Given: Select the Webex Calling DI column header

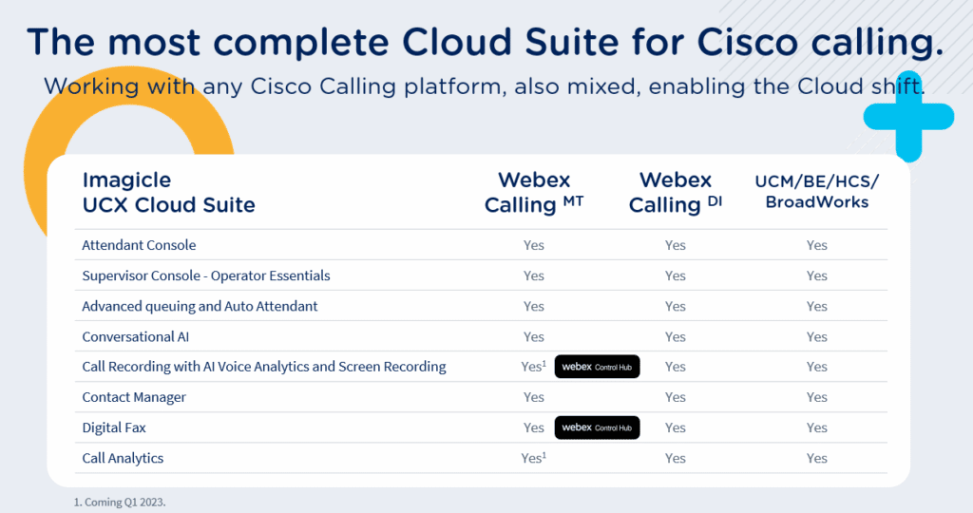Looking at the screenshot, I should point(675,193).
